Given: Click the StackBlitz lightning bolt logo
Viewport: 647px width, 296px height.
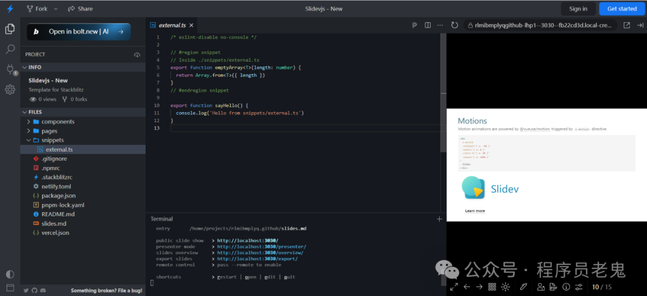Looking at the screenshot, I should (10, 8).
